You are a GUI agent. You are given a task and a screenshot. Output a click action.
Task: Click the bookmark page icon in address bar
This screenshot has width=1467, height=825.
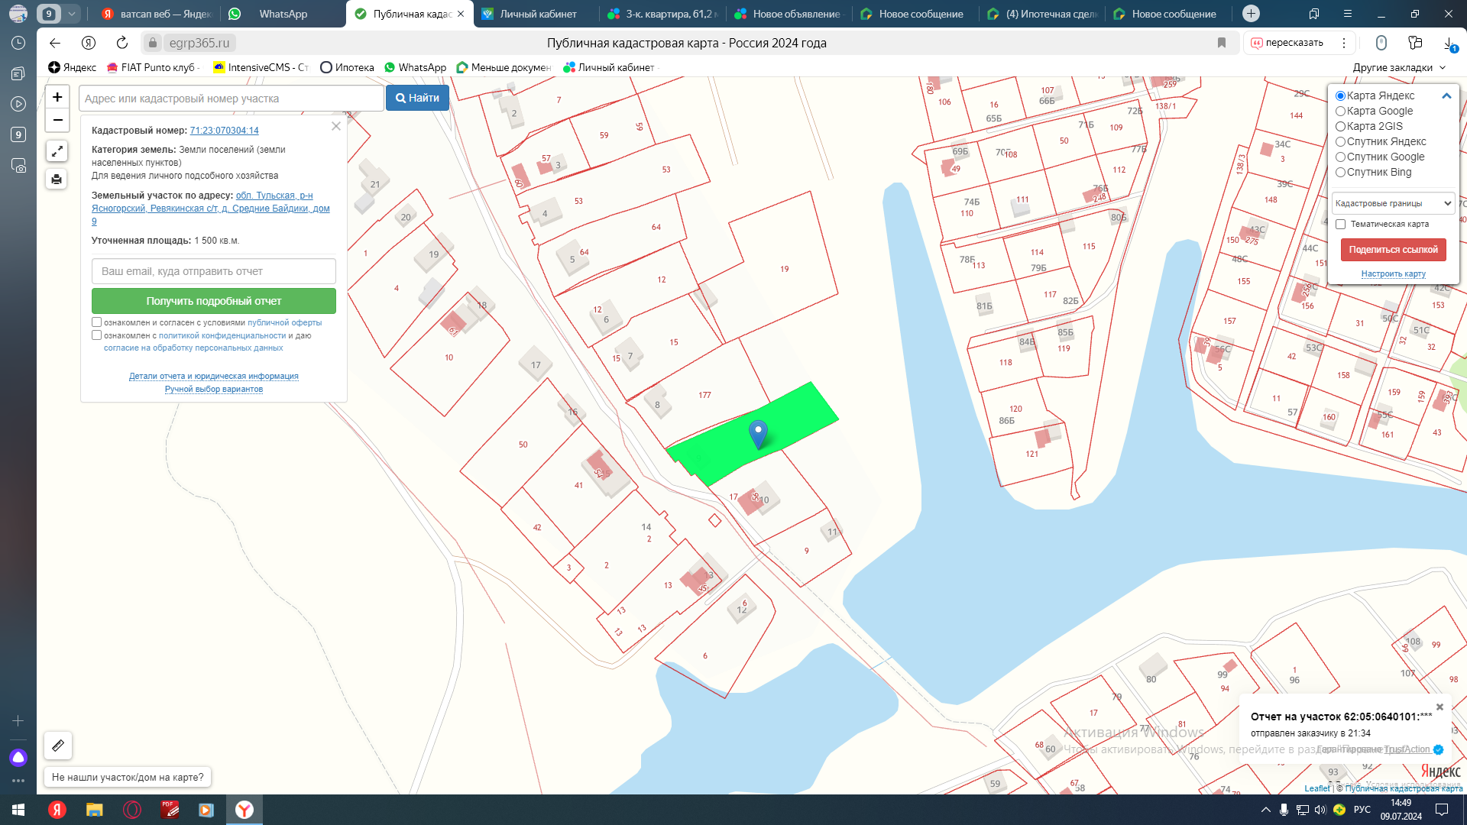(x=1222, y=43)
